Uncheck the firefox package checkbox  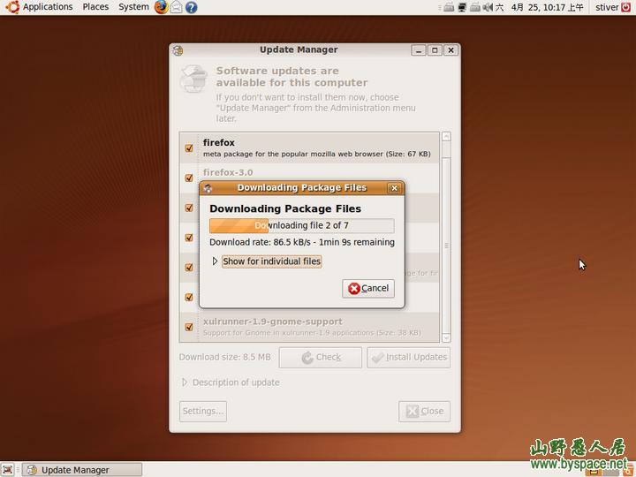point(189,148)
